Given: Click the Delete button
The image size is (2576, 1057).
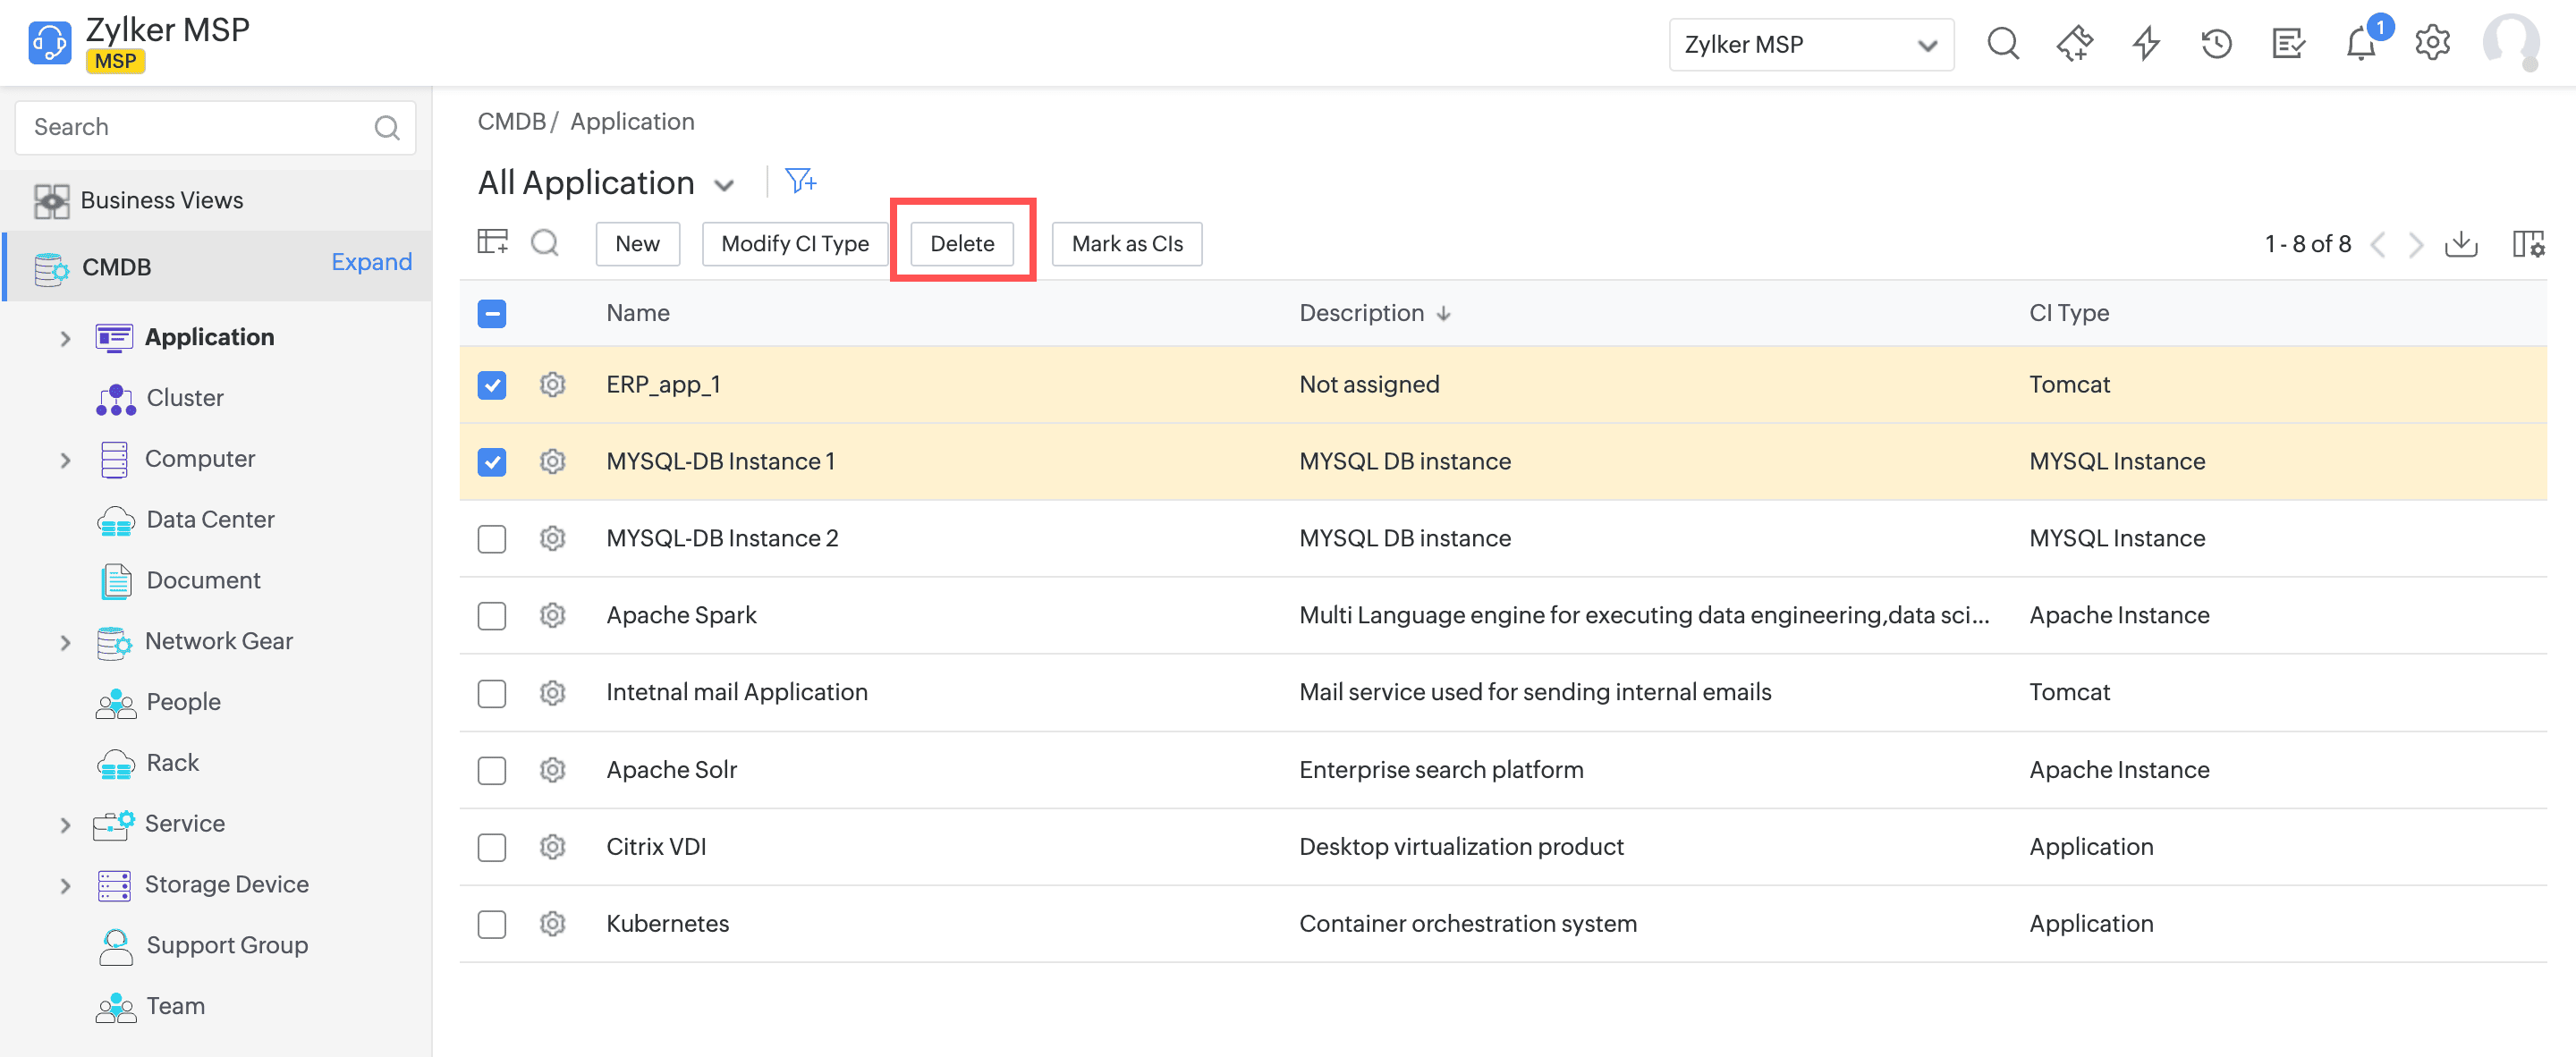Looking at the screenshot, I should pyautogui.click(x=962, y=244).
